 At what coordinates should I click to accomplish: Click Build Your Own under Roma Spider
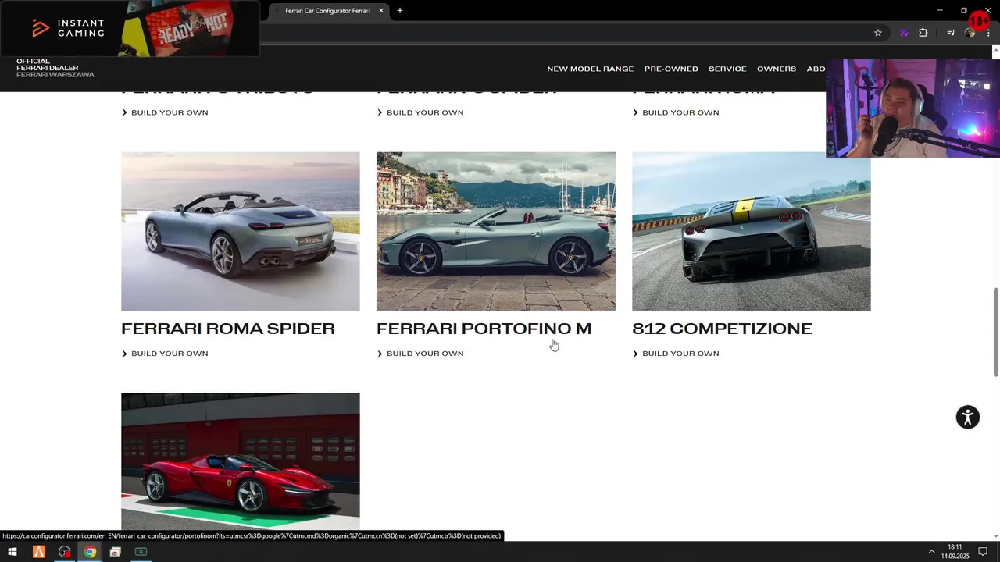click(165, 354)
